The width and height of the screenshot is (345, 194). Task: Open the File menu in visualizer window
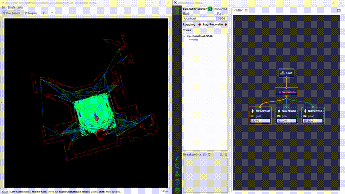click(4, 7)
